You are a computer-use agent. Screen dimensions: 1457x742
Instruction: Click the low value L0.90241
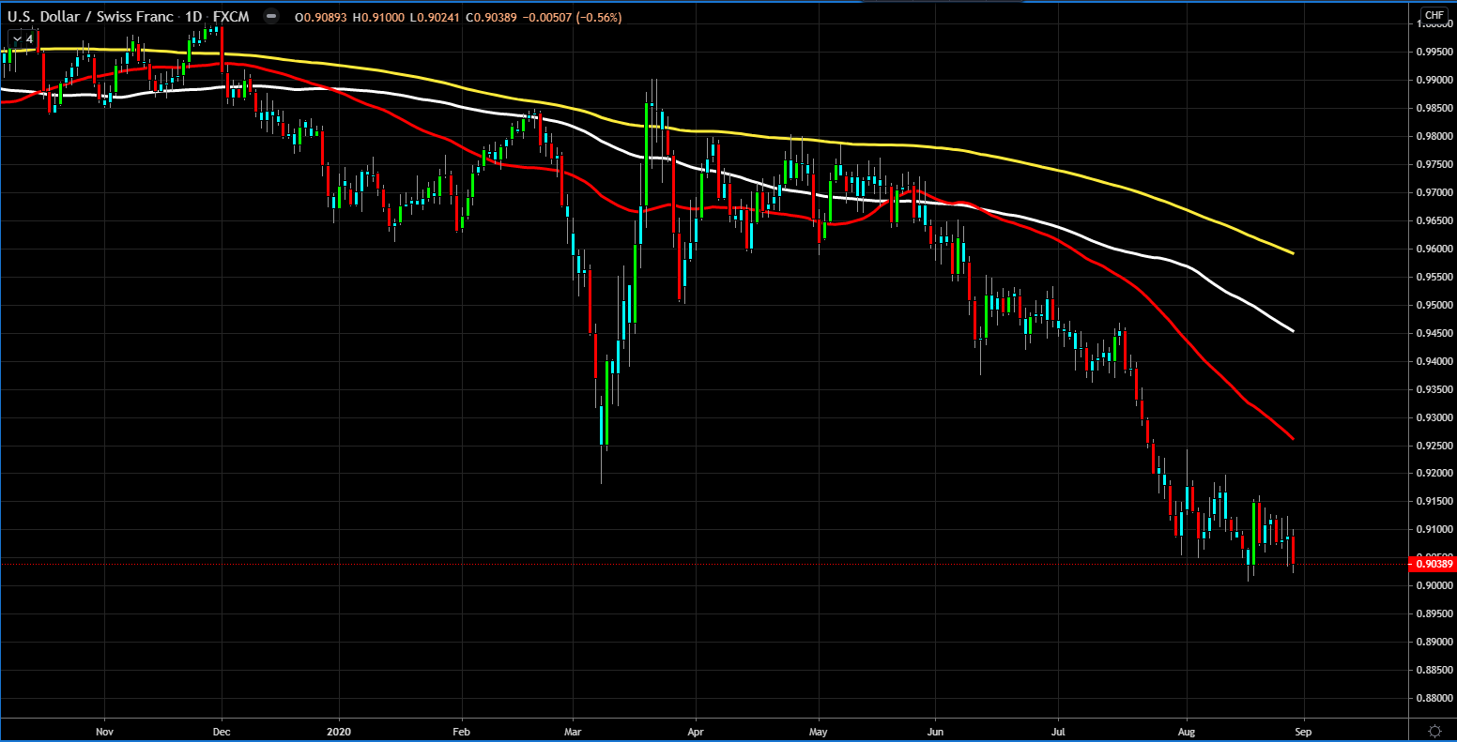coord(437,18)
